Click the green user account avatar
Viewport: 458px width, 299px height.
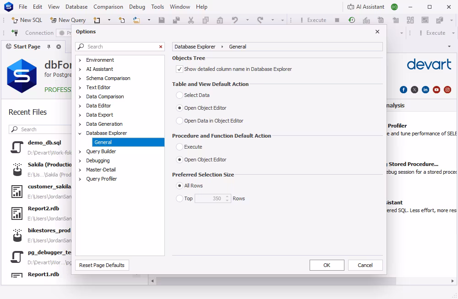[x=394, y=7]
